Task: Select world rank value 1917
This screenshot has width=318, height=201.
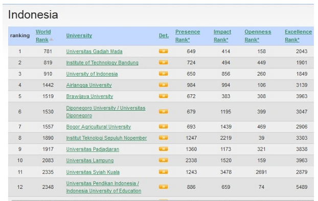Action: (48, 149)
